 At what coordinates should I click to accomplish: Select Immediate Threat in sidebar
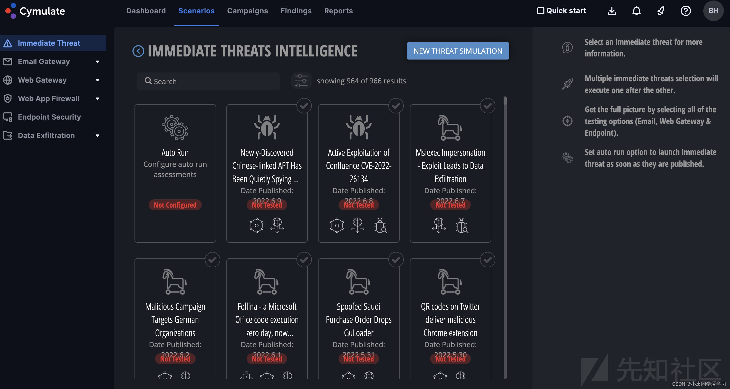pyautogui.click(x=53, y=43)
